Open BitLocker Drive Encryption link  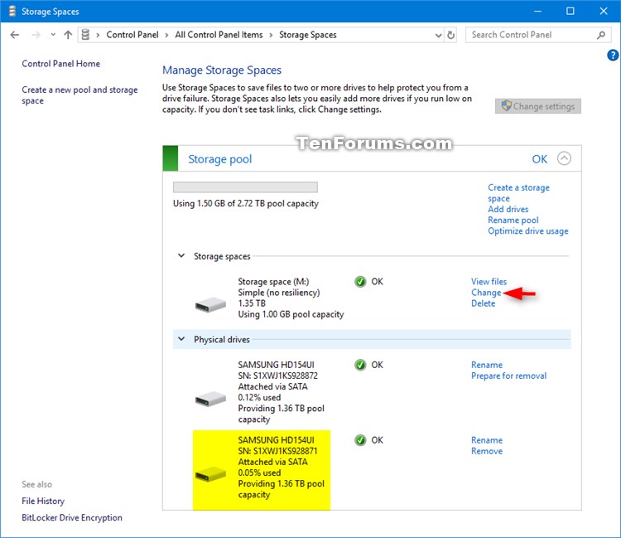[x=72, y=518]
